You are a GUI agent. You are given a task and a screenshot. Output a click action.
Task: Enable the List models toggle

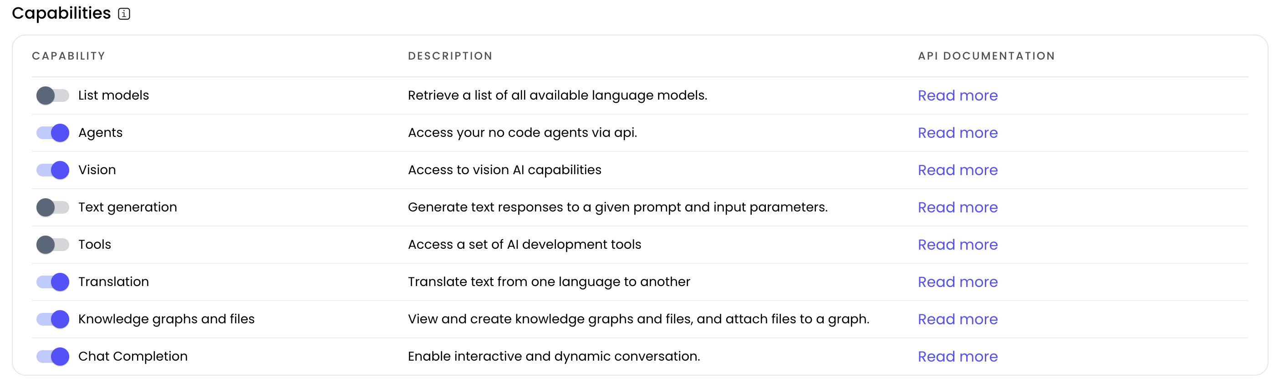tap(53, 95)
